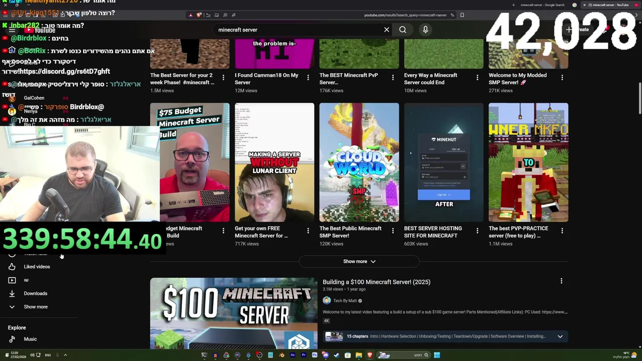
Task: Click the Music note icon under Explore
Action: [12, 339]
